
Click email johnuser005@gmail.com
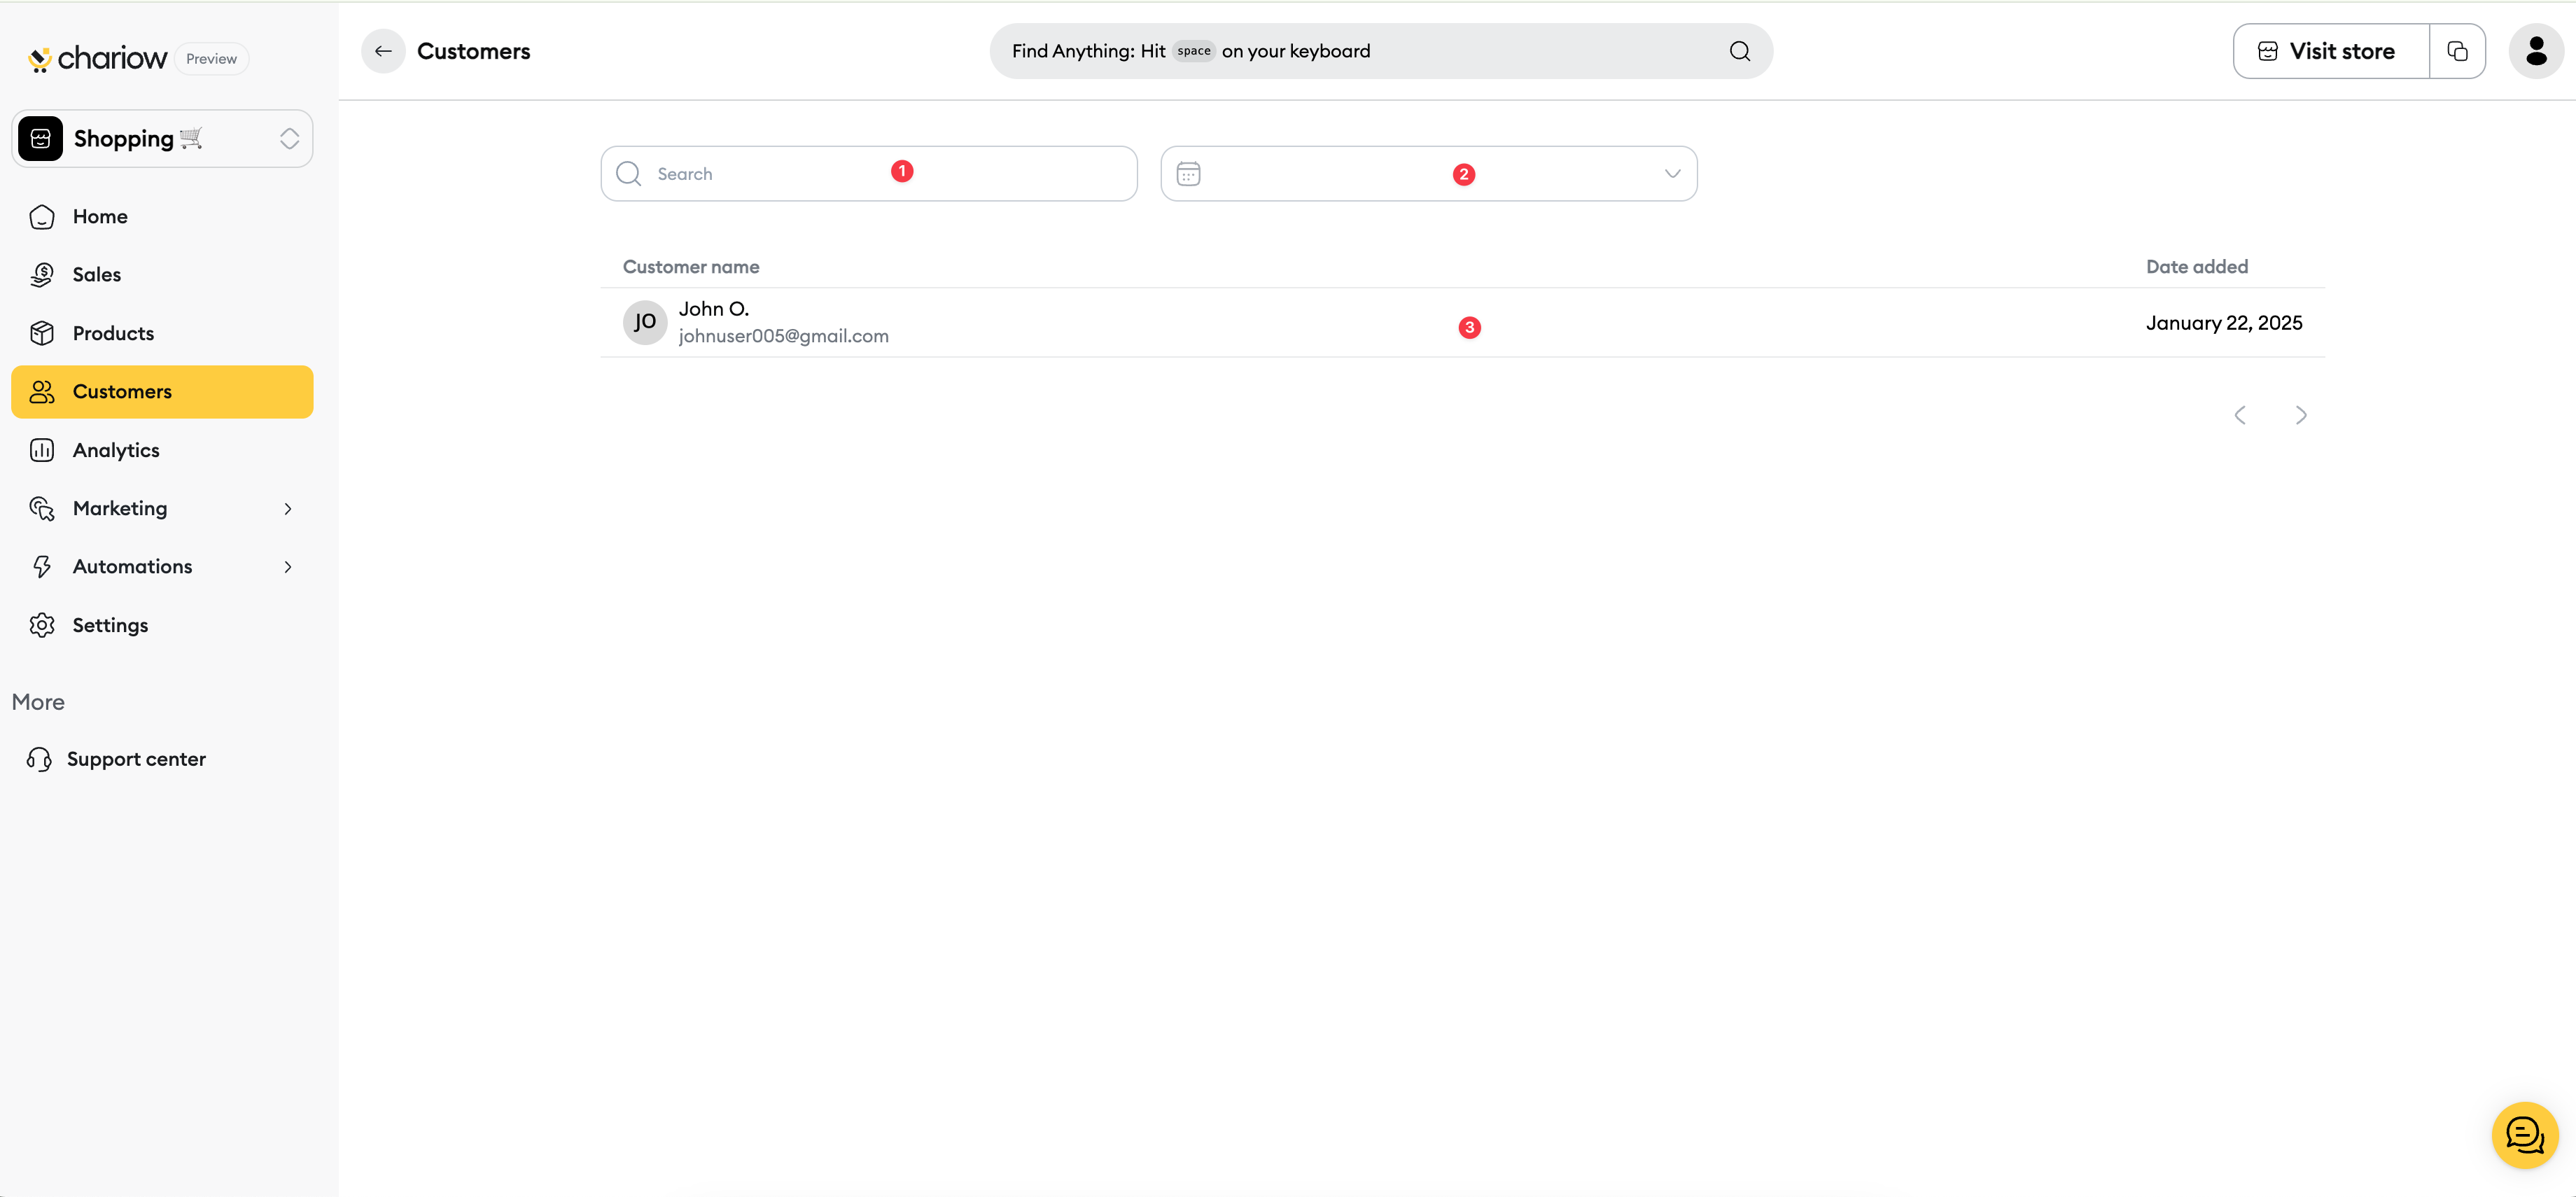click(x=783, y=337)
